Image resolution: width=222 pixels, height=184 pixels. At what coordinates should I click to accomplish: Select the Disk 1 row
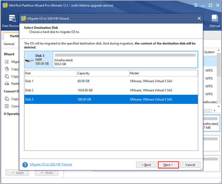111,81
